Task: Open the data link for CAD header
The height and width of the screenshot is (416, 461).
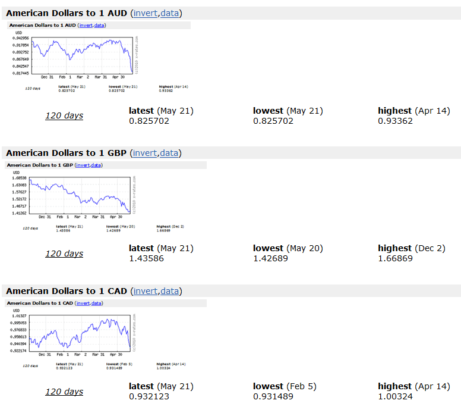Action: pos(170,291)
